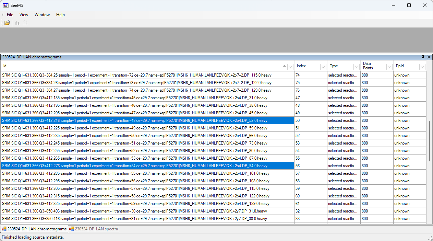The image size is (433, 241).
Task: Expand the Data Points column filter dropdown
Action: click(389, 67)
